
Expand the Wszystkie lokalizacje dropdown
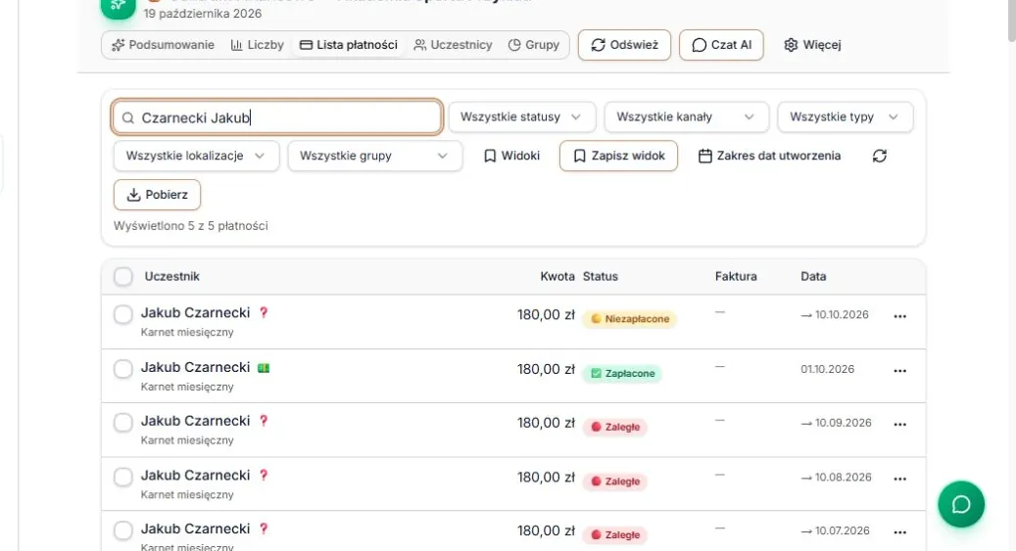pyautogui.click(x=196, y=156)
